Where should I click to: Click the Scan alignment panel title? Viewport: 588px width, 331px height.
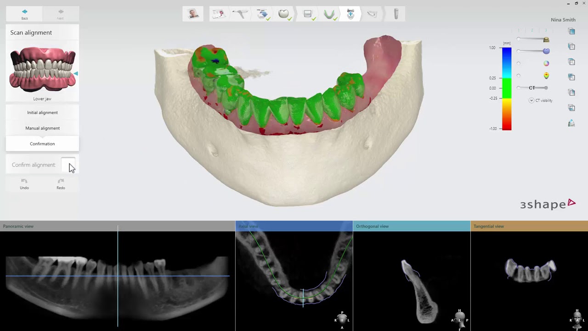[31, 33]
